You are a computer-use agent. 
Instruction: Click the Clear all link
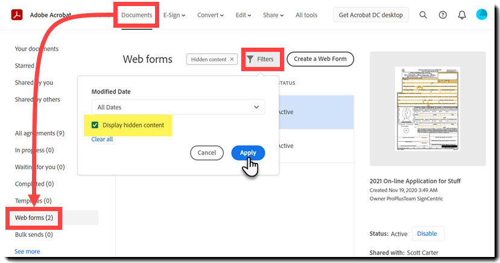(102, 139)
